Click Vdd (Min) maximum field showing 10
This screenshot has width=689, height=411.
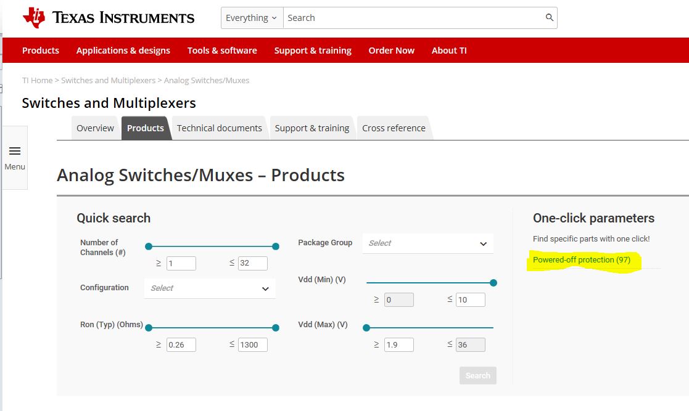coord(471,300)
